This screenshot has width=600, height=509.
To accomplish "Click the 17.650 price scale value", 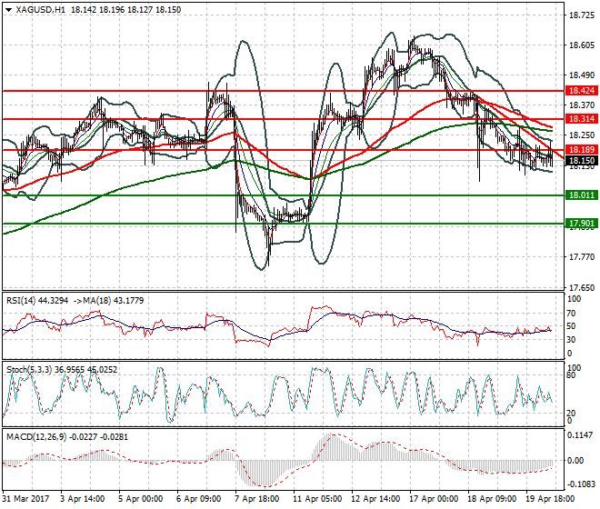I will tap(582, 287).
